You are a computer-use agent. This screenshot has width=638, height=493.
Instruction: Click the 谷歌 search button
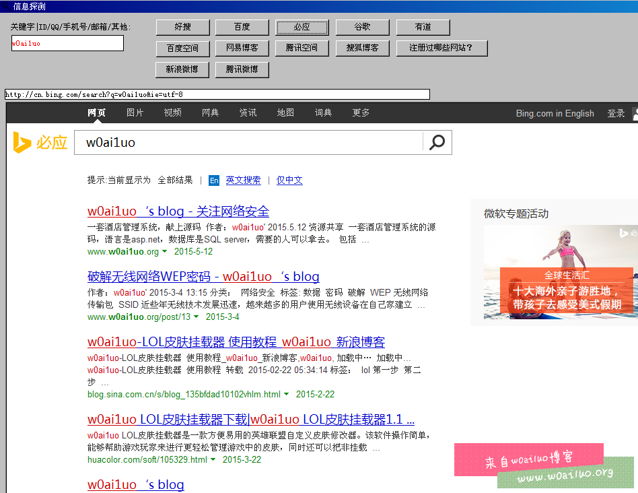pyautogui.click(x=362, y=27)
